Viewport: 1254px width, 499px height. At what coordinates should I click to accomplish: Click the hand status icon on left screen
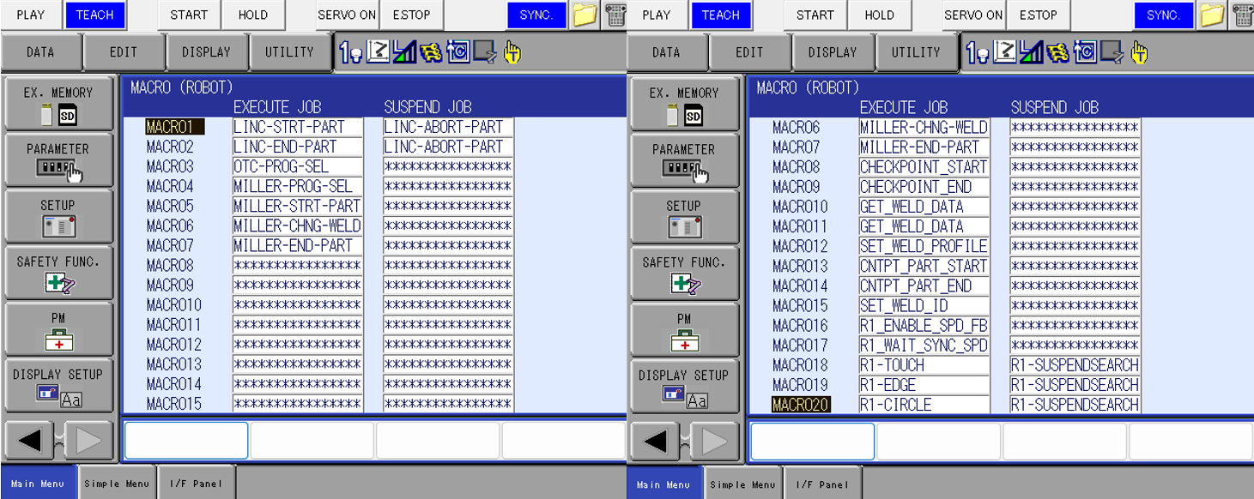coord(512,53)
